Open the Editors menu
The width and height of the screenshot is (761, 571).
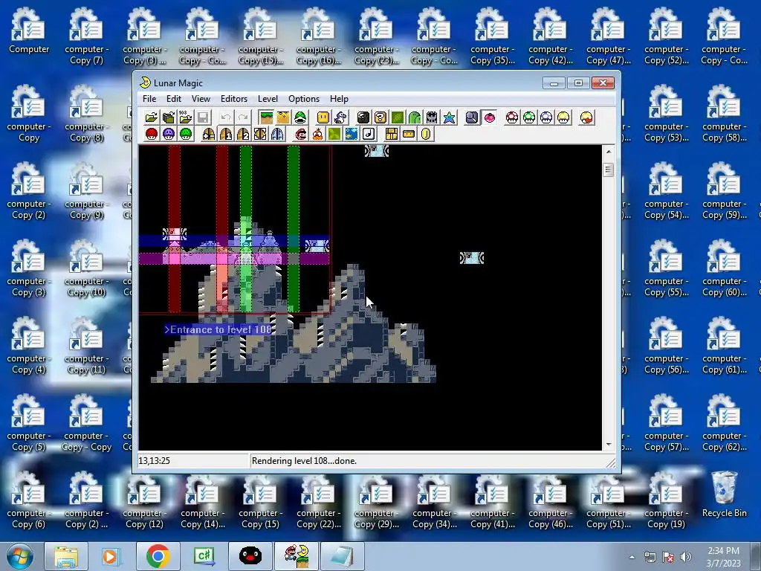pos(234,99)
